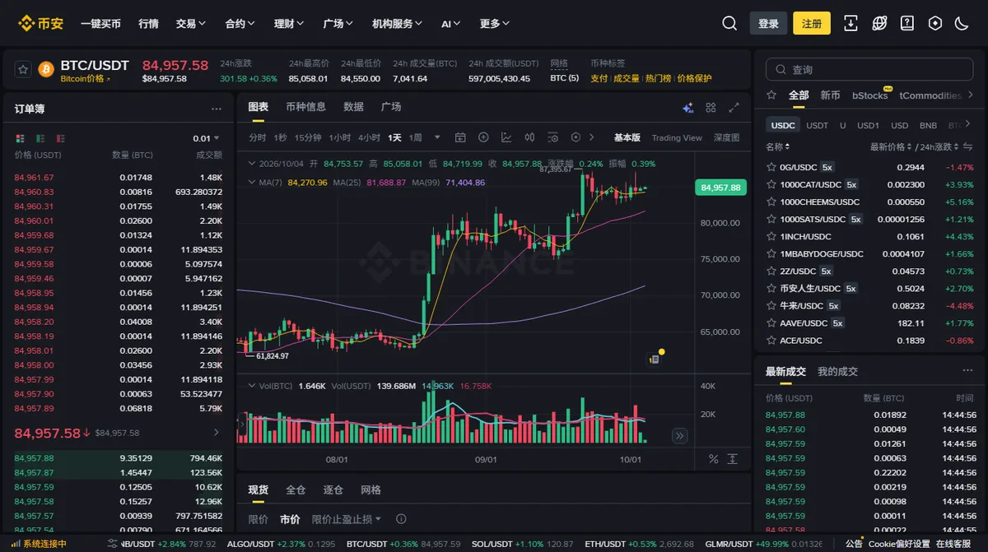Image resolution: width=988 pixels, height=552 pixels.
Task: Favorite BTC/USDT with the star icon
Action: [x=23, y=69]
